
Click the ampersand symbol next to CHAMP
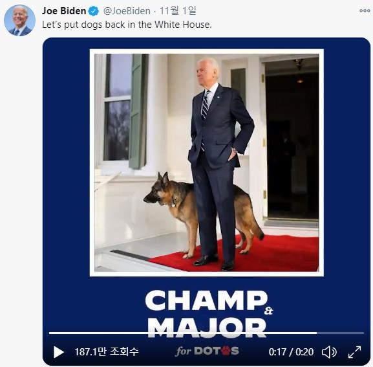[x=268, y=311]
